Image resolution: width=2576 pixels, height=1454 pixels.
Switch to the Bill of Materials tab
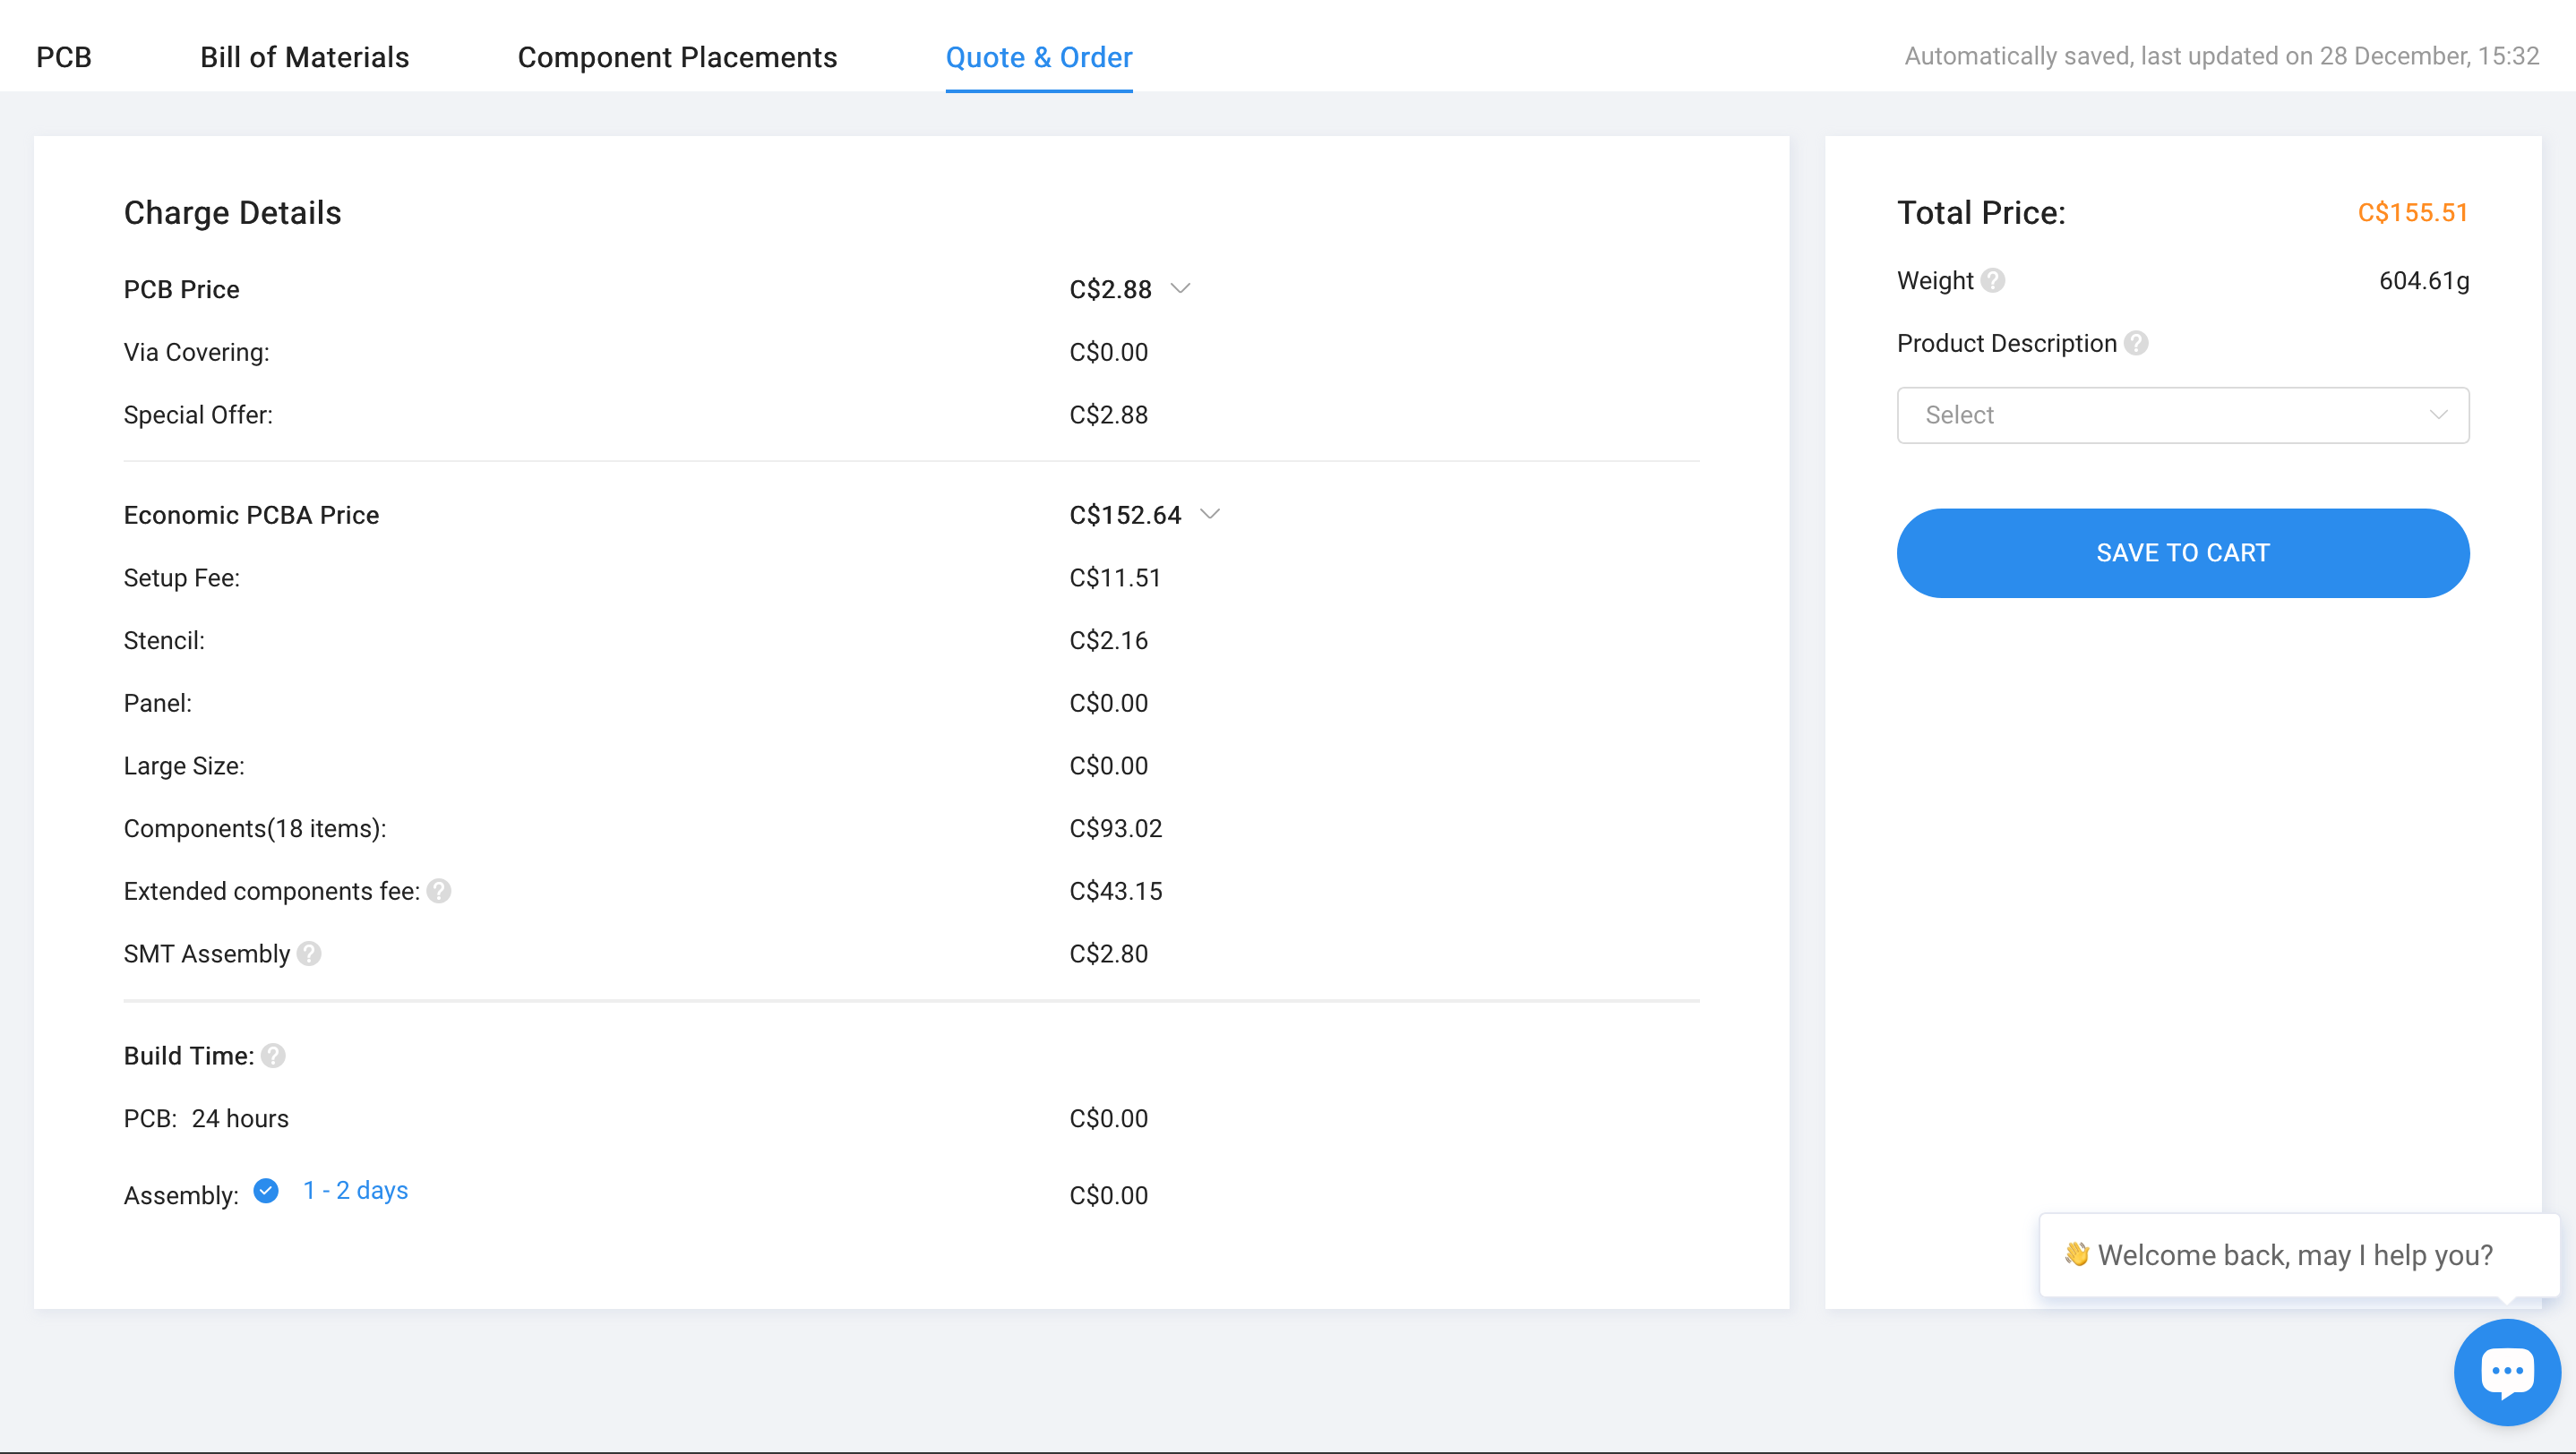click(304, 57)
